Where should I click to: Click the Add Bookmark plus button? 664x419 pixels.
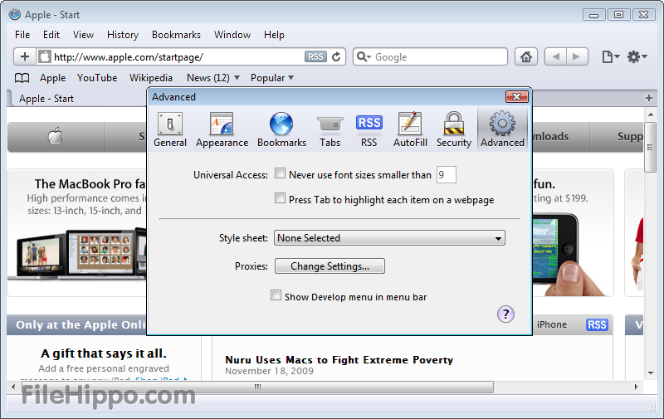pyautogui.click(x=25, y=56)
